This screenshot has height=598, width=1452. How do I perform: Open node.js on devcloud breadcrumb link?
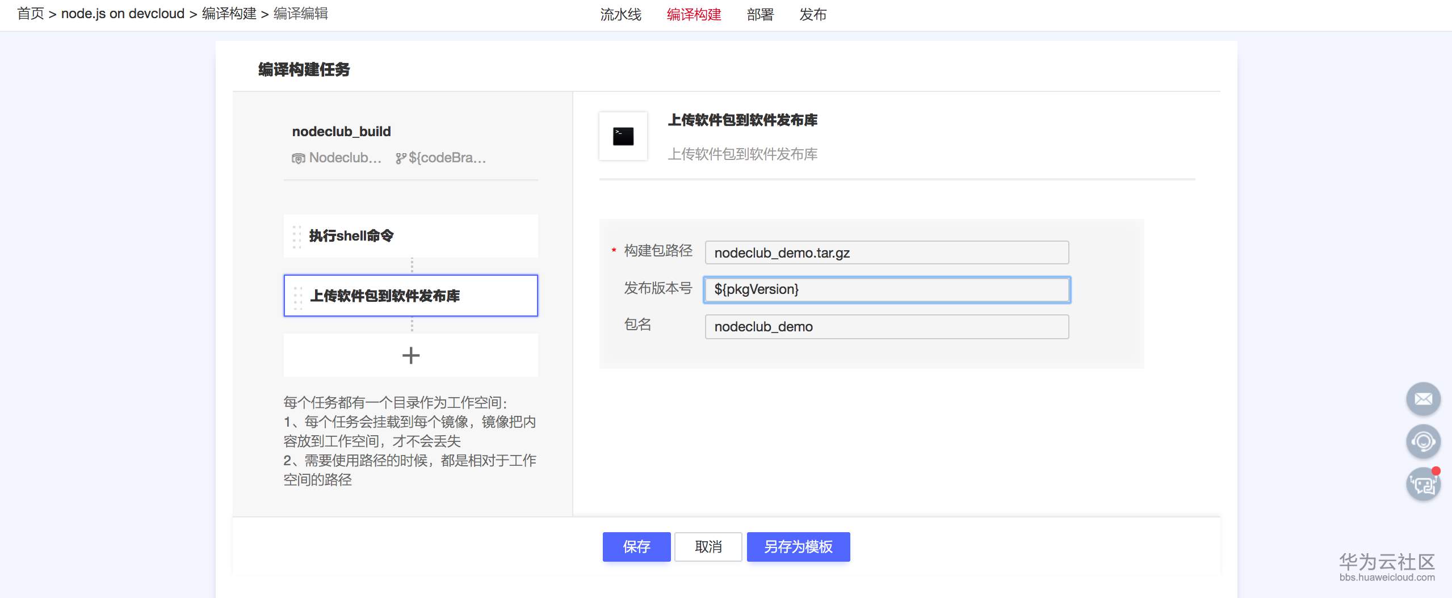[x=123, y=13]
